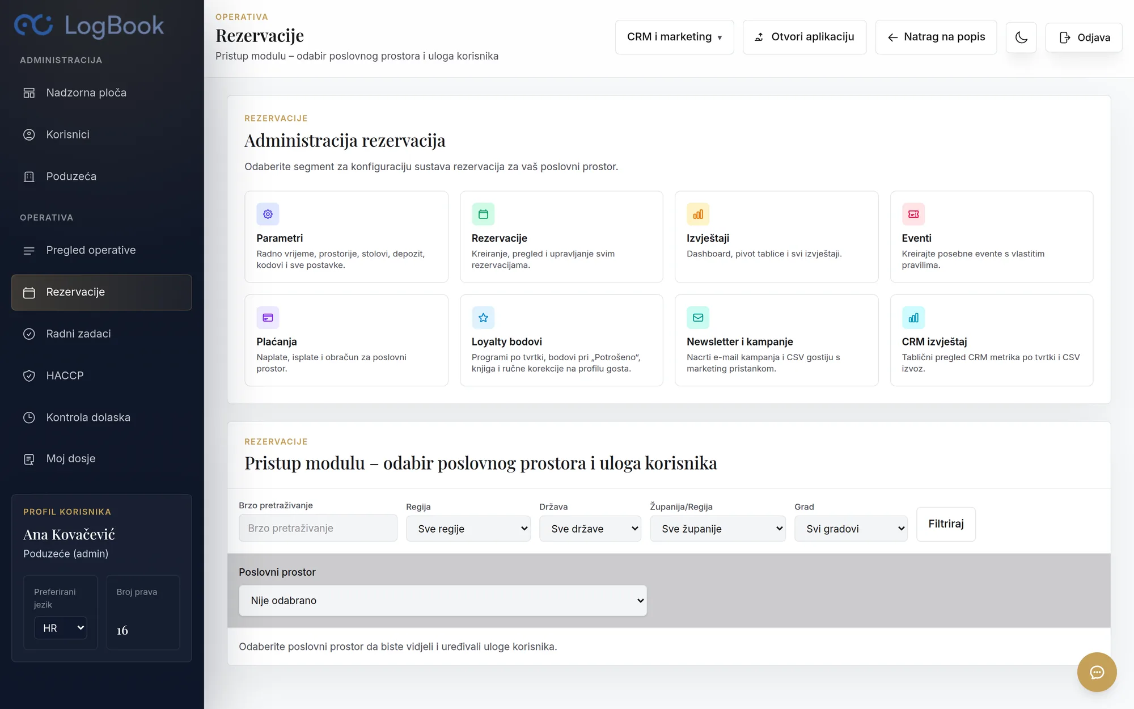Click the green Rezervacije calendar card icon
1134x709 pixels.
point(483,214)
